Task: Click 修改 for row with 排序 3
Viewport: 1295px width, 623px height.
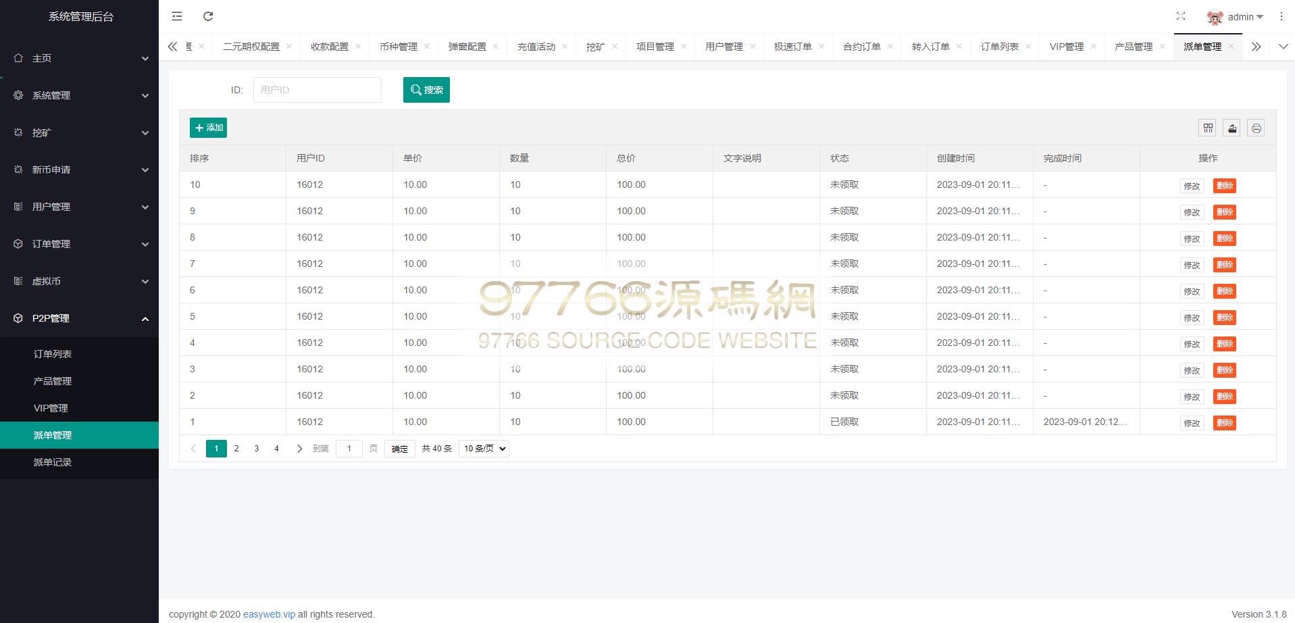Action: point(1192,370)
